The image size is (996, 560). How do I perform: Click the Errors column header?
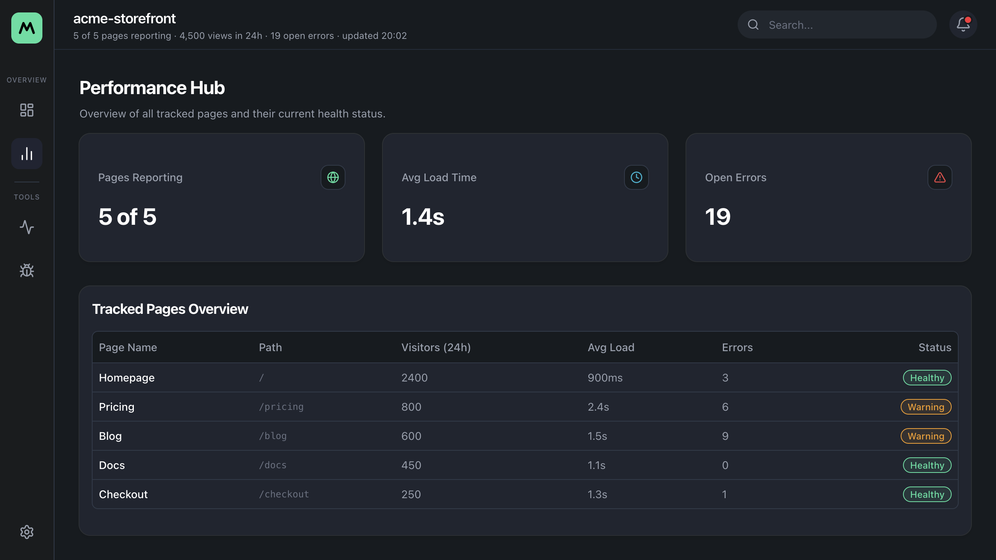coord(737,347)
